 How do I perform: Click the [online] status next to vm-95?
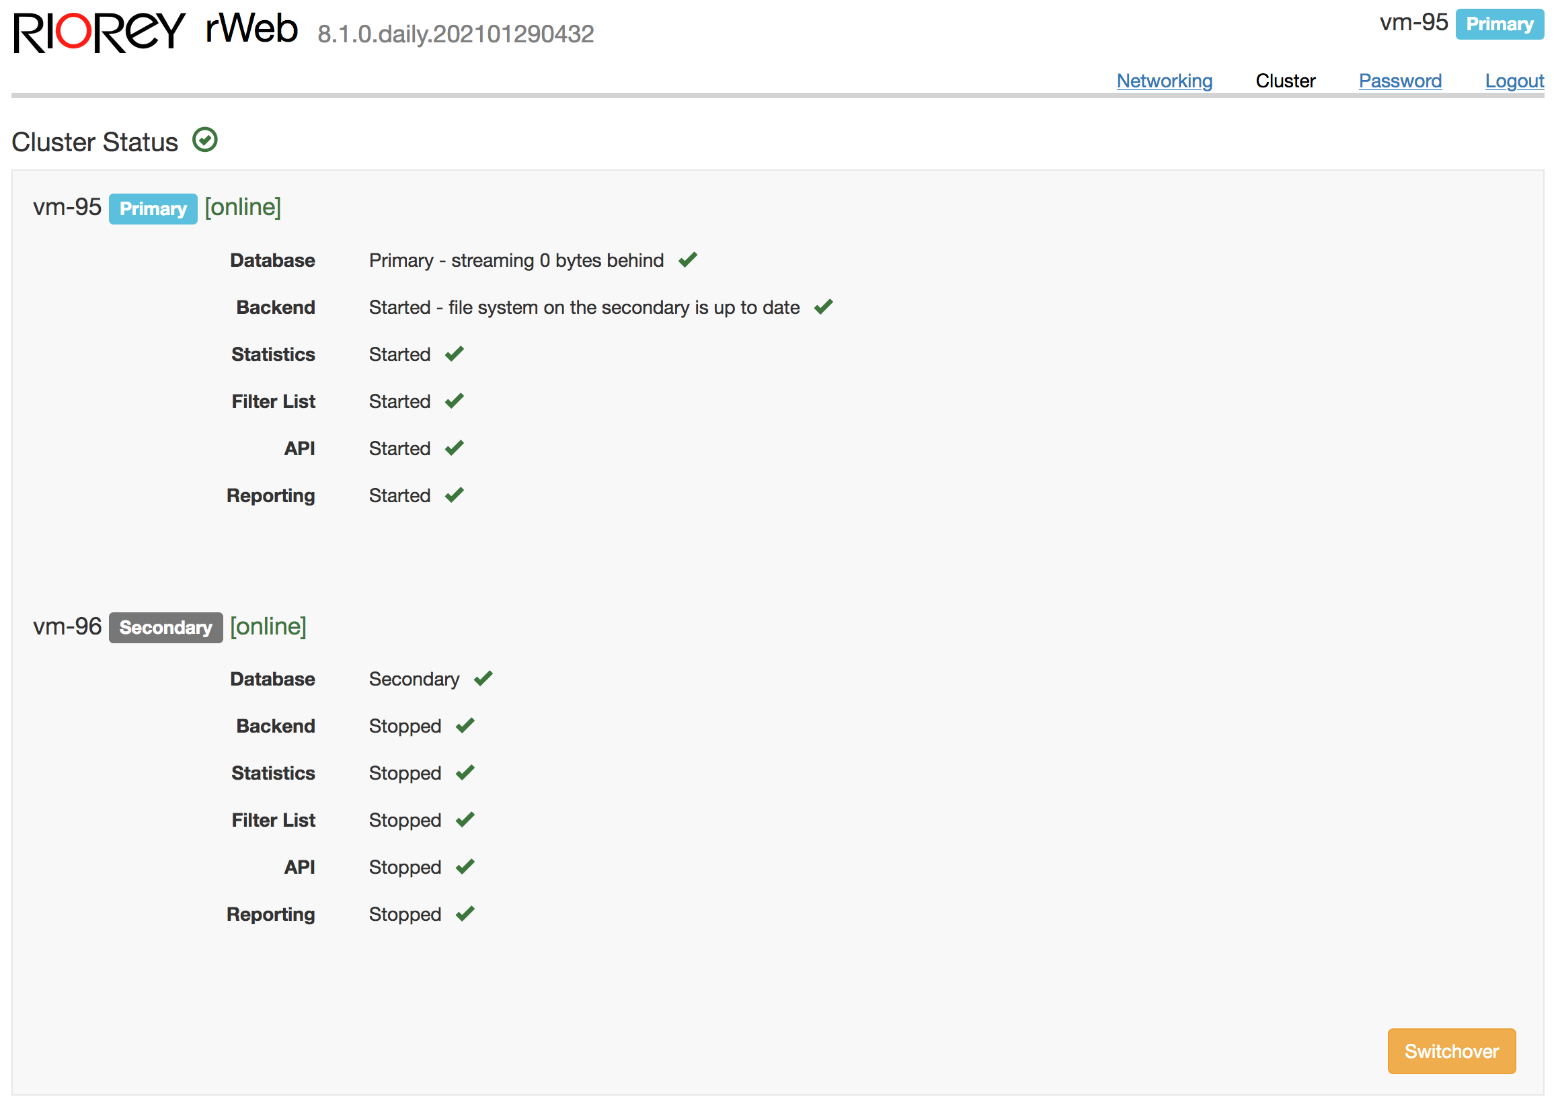pyautogui.click(x=243, y=207)
